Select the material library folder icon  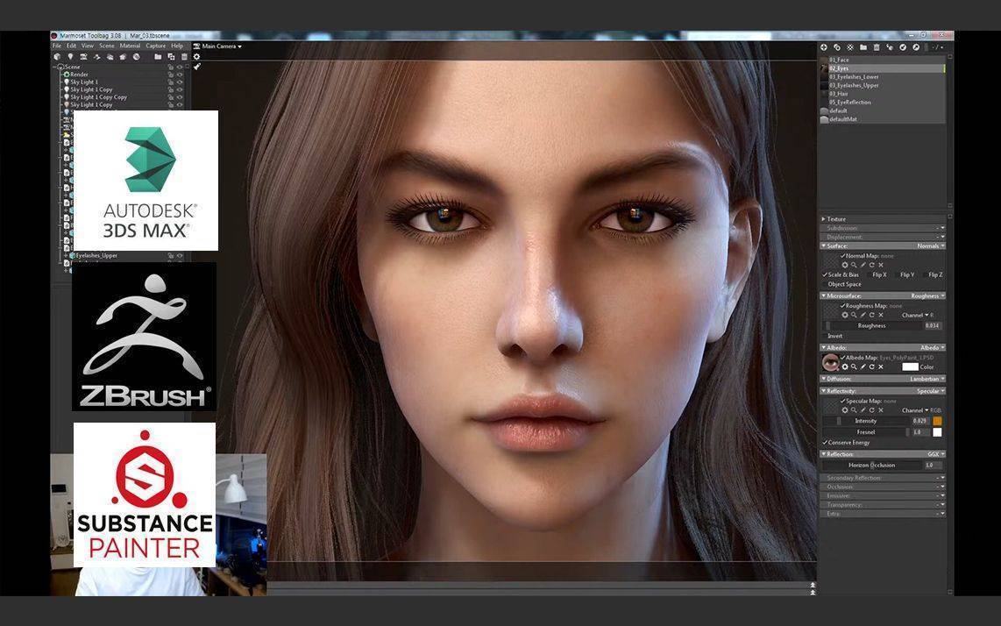pos(863,47)
